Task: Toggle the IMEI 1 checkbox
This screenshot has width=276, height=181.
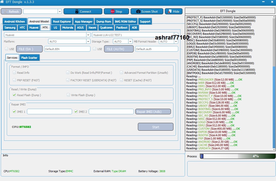Action: pos(14,112)
